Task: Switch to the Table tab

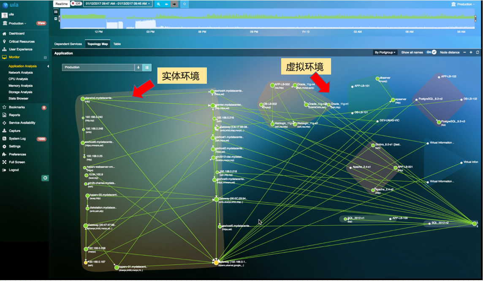Action: (x=117, y=43)
